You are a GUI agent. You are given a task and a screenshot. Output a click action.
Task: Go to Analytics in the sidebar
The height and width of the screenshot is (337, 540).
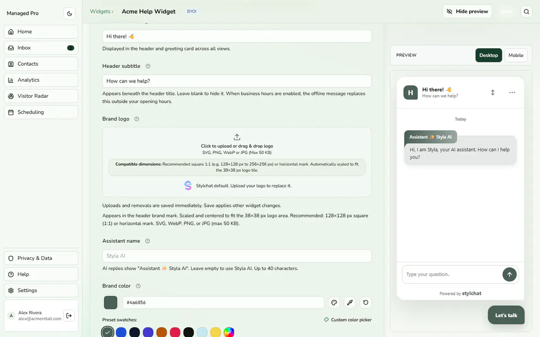tap(41, 80)
